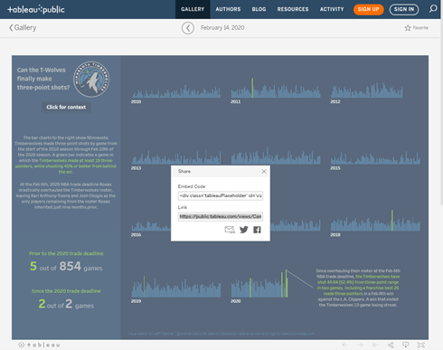Click the redo arrow in bottom toolbar
The height and width of the screenshot is (350, 443).
click(x=360, y=345)
